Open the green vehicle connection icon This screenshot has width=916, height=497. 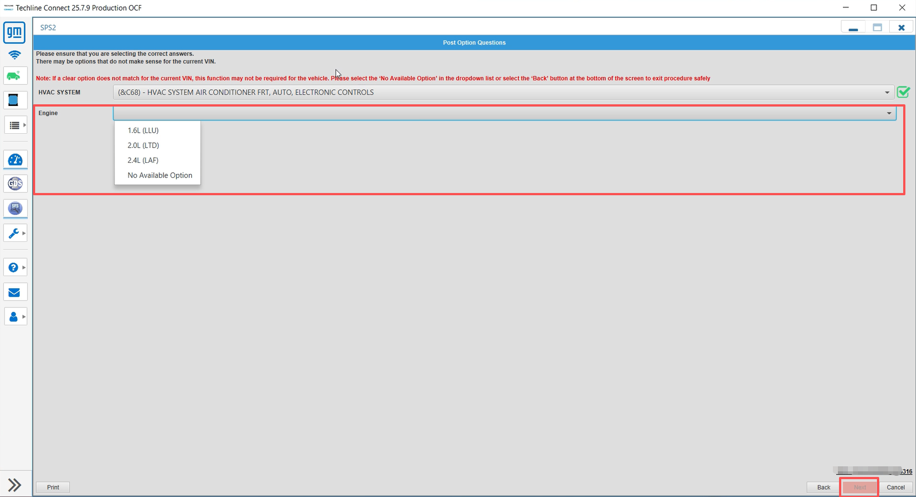15,76
